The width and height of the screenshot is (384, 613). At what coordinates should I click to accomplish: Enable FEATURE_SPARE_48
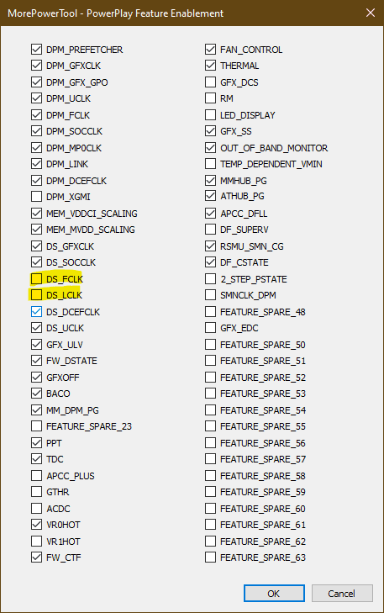point(210,312)
